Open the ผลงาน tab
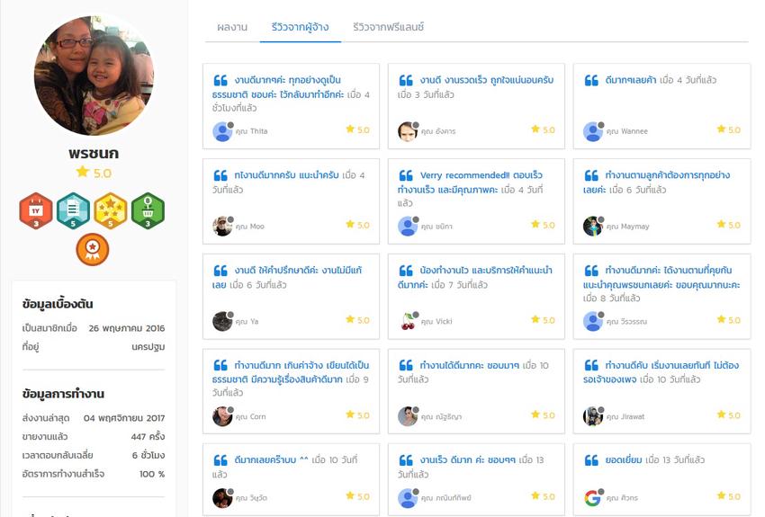 (232, 27)
